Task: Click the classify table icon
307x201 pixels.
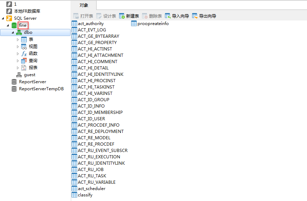Action: click(74, 195)
